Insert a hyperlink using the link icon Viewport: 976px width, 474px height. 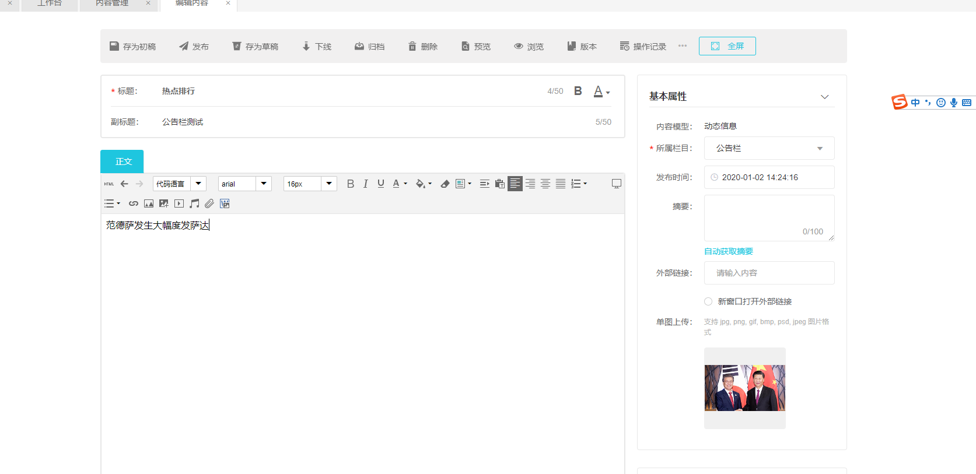tap(134, 203)
